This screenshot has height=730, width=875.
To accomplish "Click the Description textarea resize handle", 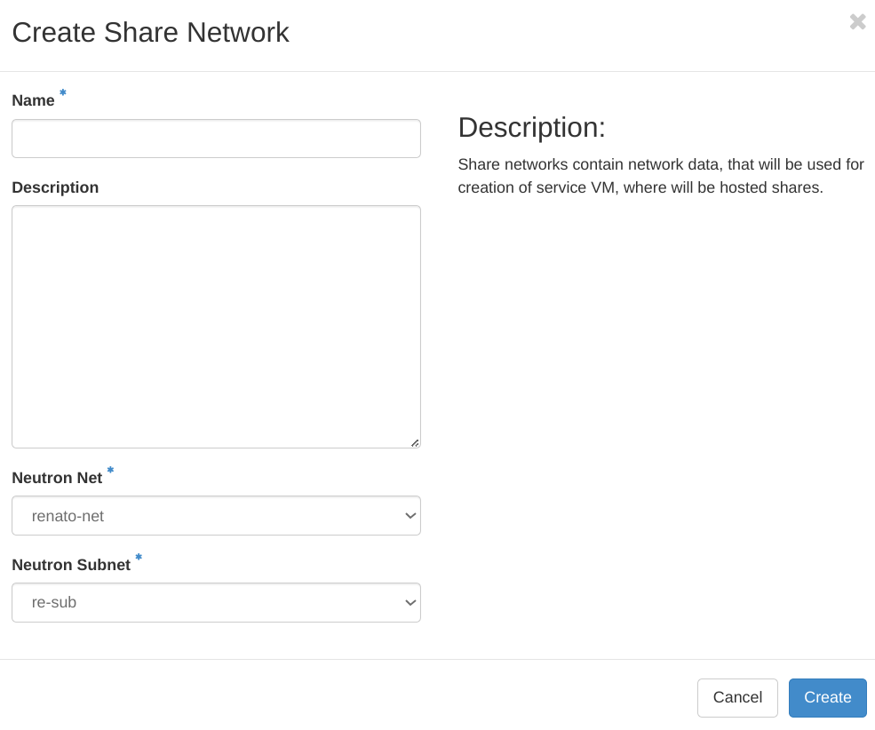I will [415, 443].
